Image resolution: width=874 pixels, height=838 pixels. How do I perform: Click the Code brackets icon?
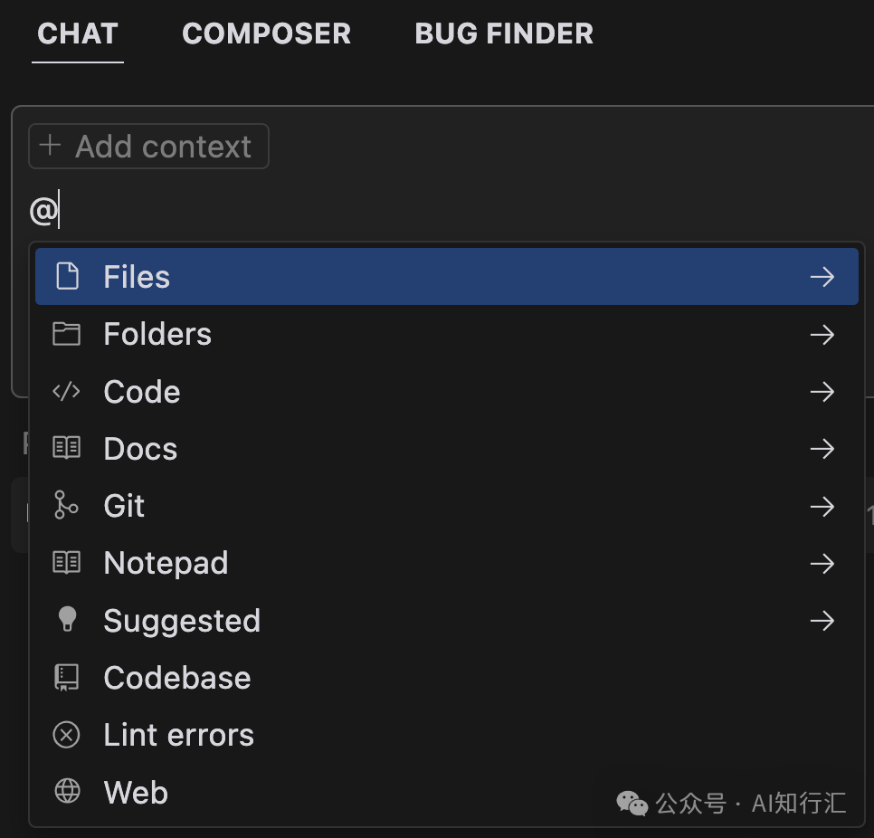coord(67,391)
